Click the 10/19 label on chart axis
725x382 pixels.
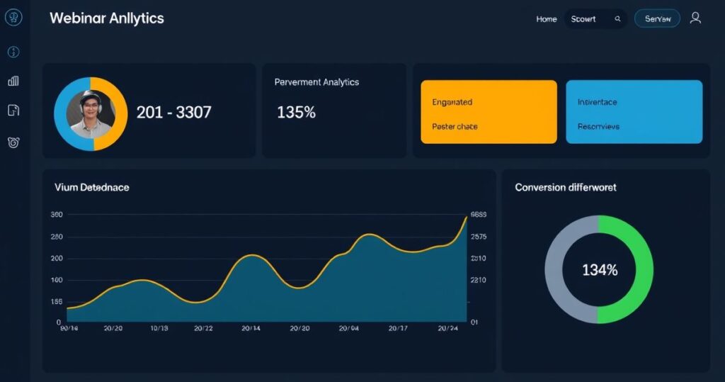click(159, 329)
